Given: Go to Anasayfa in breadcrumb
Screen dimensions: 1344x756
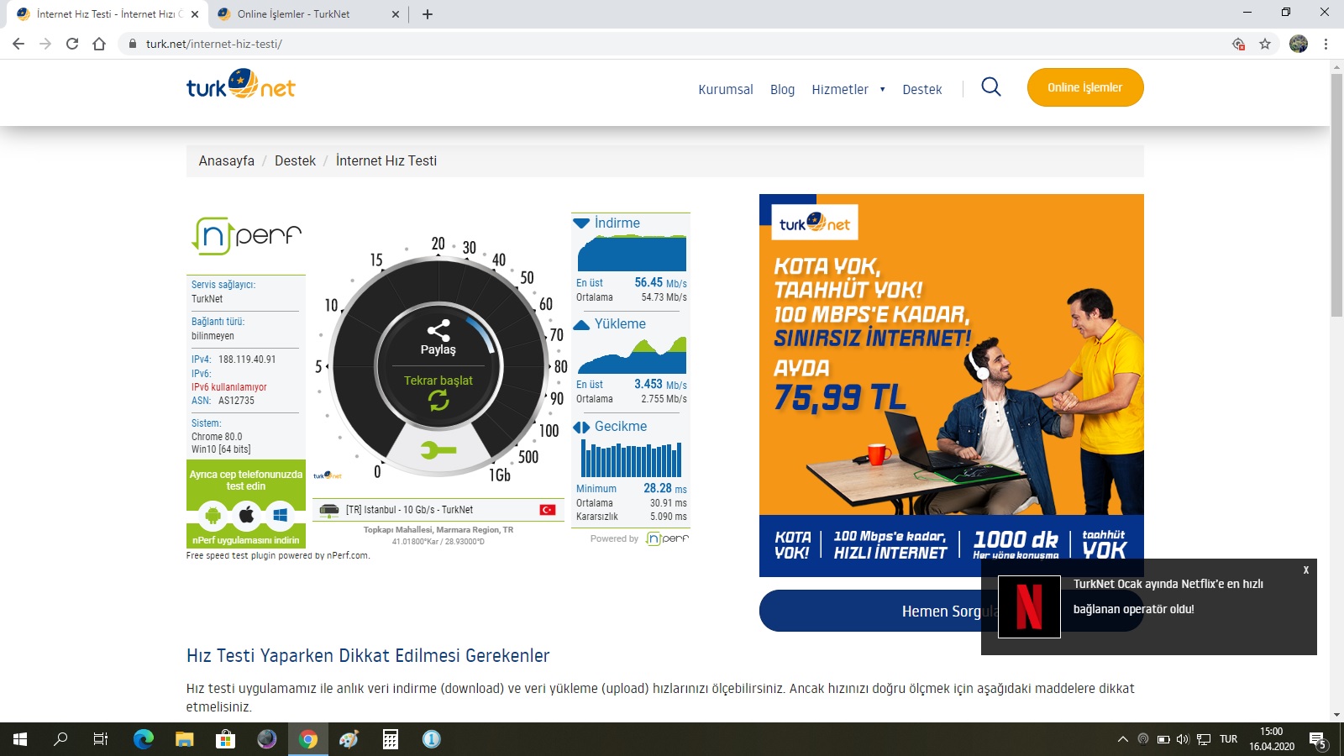Looking at the screenshot, I should [227, 160].
